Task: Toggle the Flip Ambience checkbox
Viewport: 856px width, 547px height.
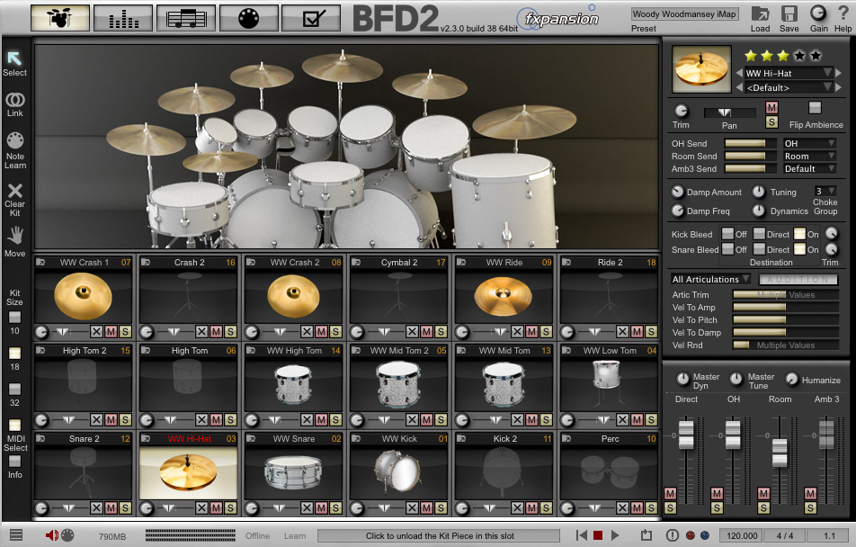Action: [815, 107]
